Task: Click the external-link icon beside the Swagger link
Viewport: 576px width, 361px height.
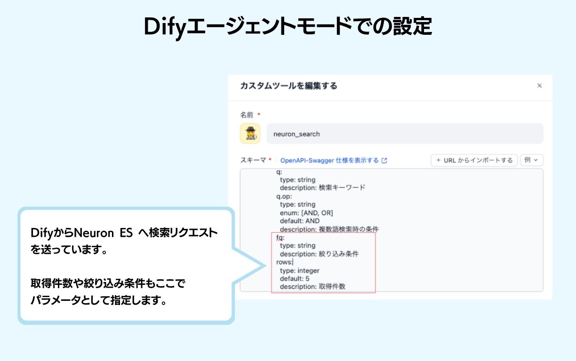Action: tap(384, 160)
